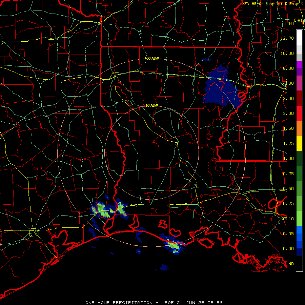Click the 100 NMI range ring label
The width and height of the screenshot is (305, 305).
[151, 58]
